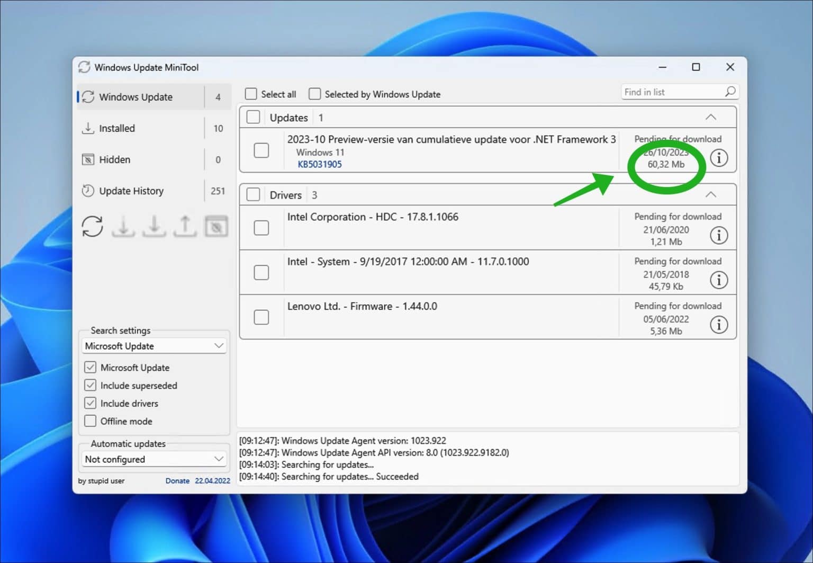This screenshot has width=813, height=563.
Task: Collapse the Updates section
Action: (x=711, y=117)
